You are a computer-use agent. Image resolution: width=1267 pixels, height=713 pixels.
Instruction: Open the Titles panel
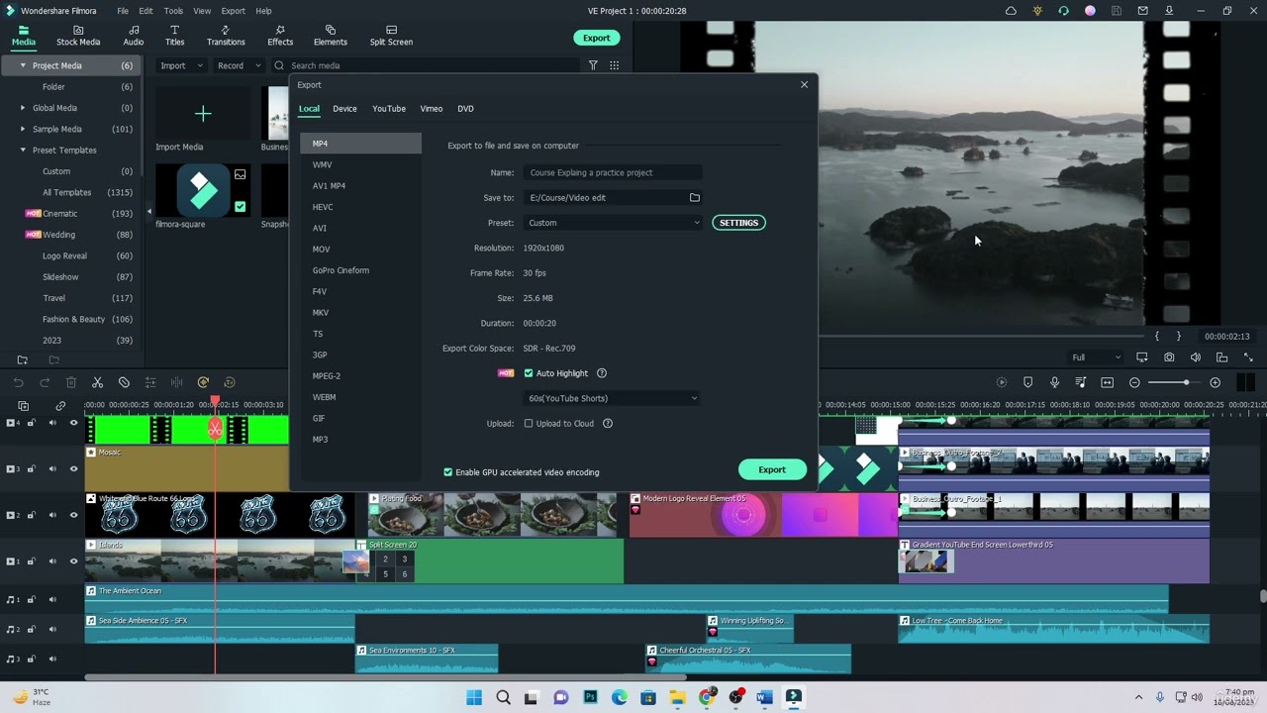coord(174,36)
